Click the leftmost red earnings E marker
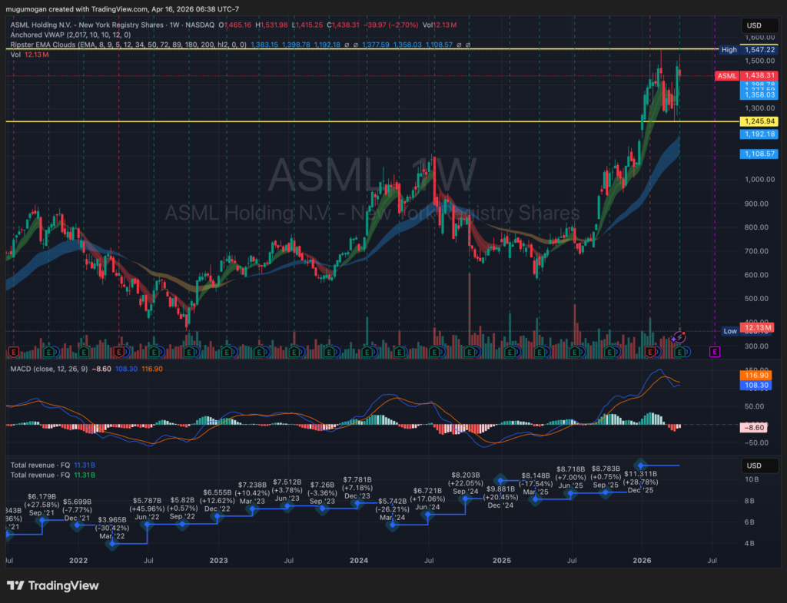The image size is (787, 603). [x=13, y=351]
